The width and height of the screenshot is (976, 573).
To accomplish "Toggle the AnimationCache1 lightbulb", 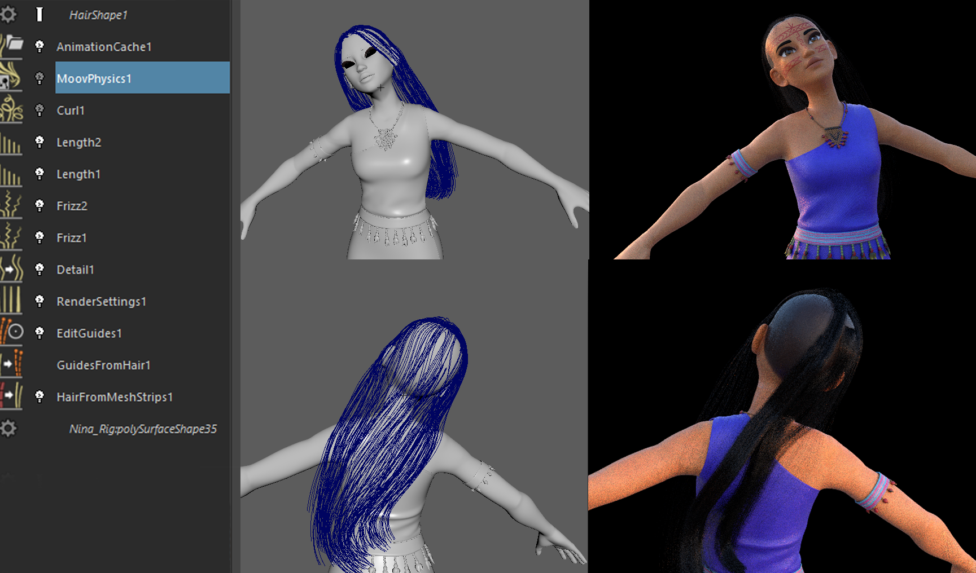I will (40, 46).
